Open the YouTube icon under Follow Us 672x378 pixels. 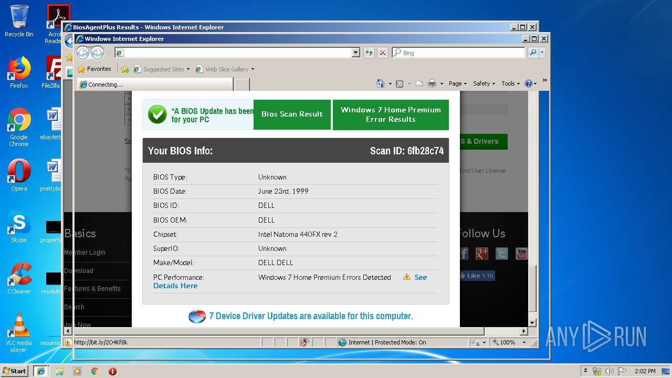pyautogui.click(x=521, y=254)
